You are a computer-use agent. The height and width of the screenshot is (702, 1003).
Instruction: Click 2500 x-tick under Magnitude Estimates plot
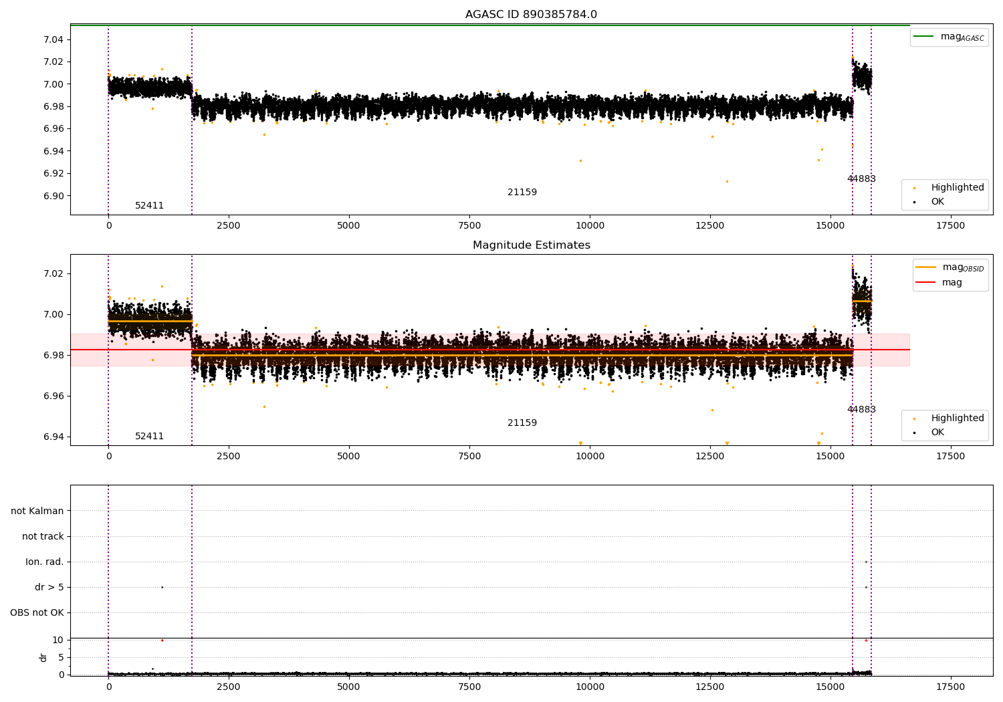229,457
